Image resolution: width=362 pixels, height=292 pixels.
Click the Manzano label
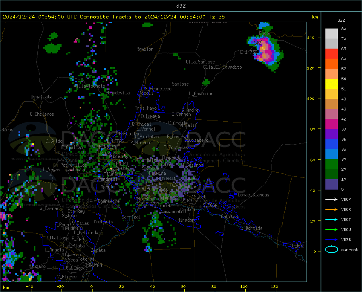(37, 266)
